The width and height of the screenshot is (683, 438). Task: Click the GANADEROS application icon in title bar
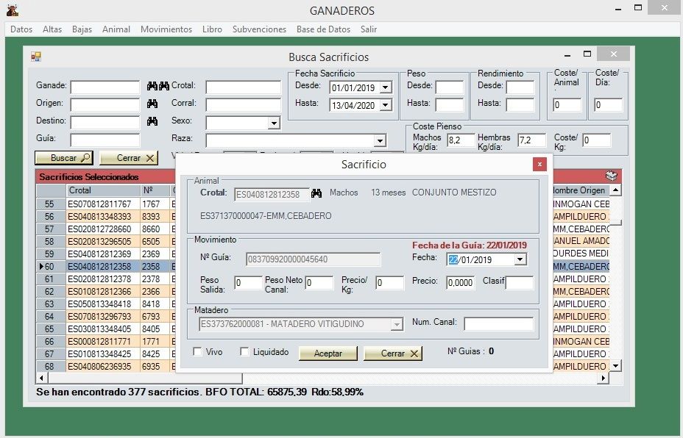[12, 10]
